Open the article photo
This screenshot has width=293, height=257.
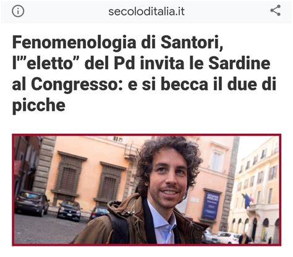pos(146,190)
